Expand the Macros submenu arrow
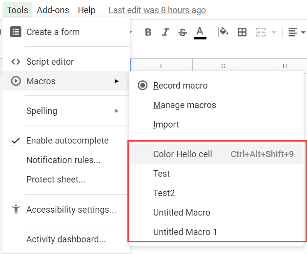Screen dimensions: 307x254 pos(117,81)
